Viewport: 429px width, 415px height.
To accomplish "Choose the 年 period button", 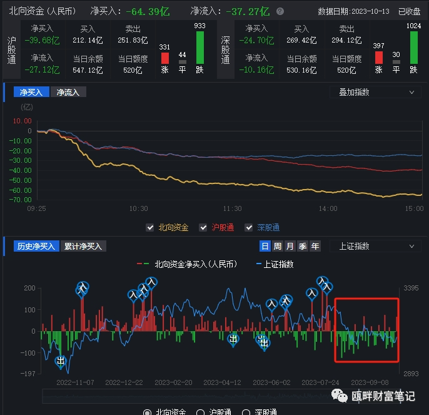I will [315, 246].
